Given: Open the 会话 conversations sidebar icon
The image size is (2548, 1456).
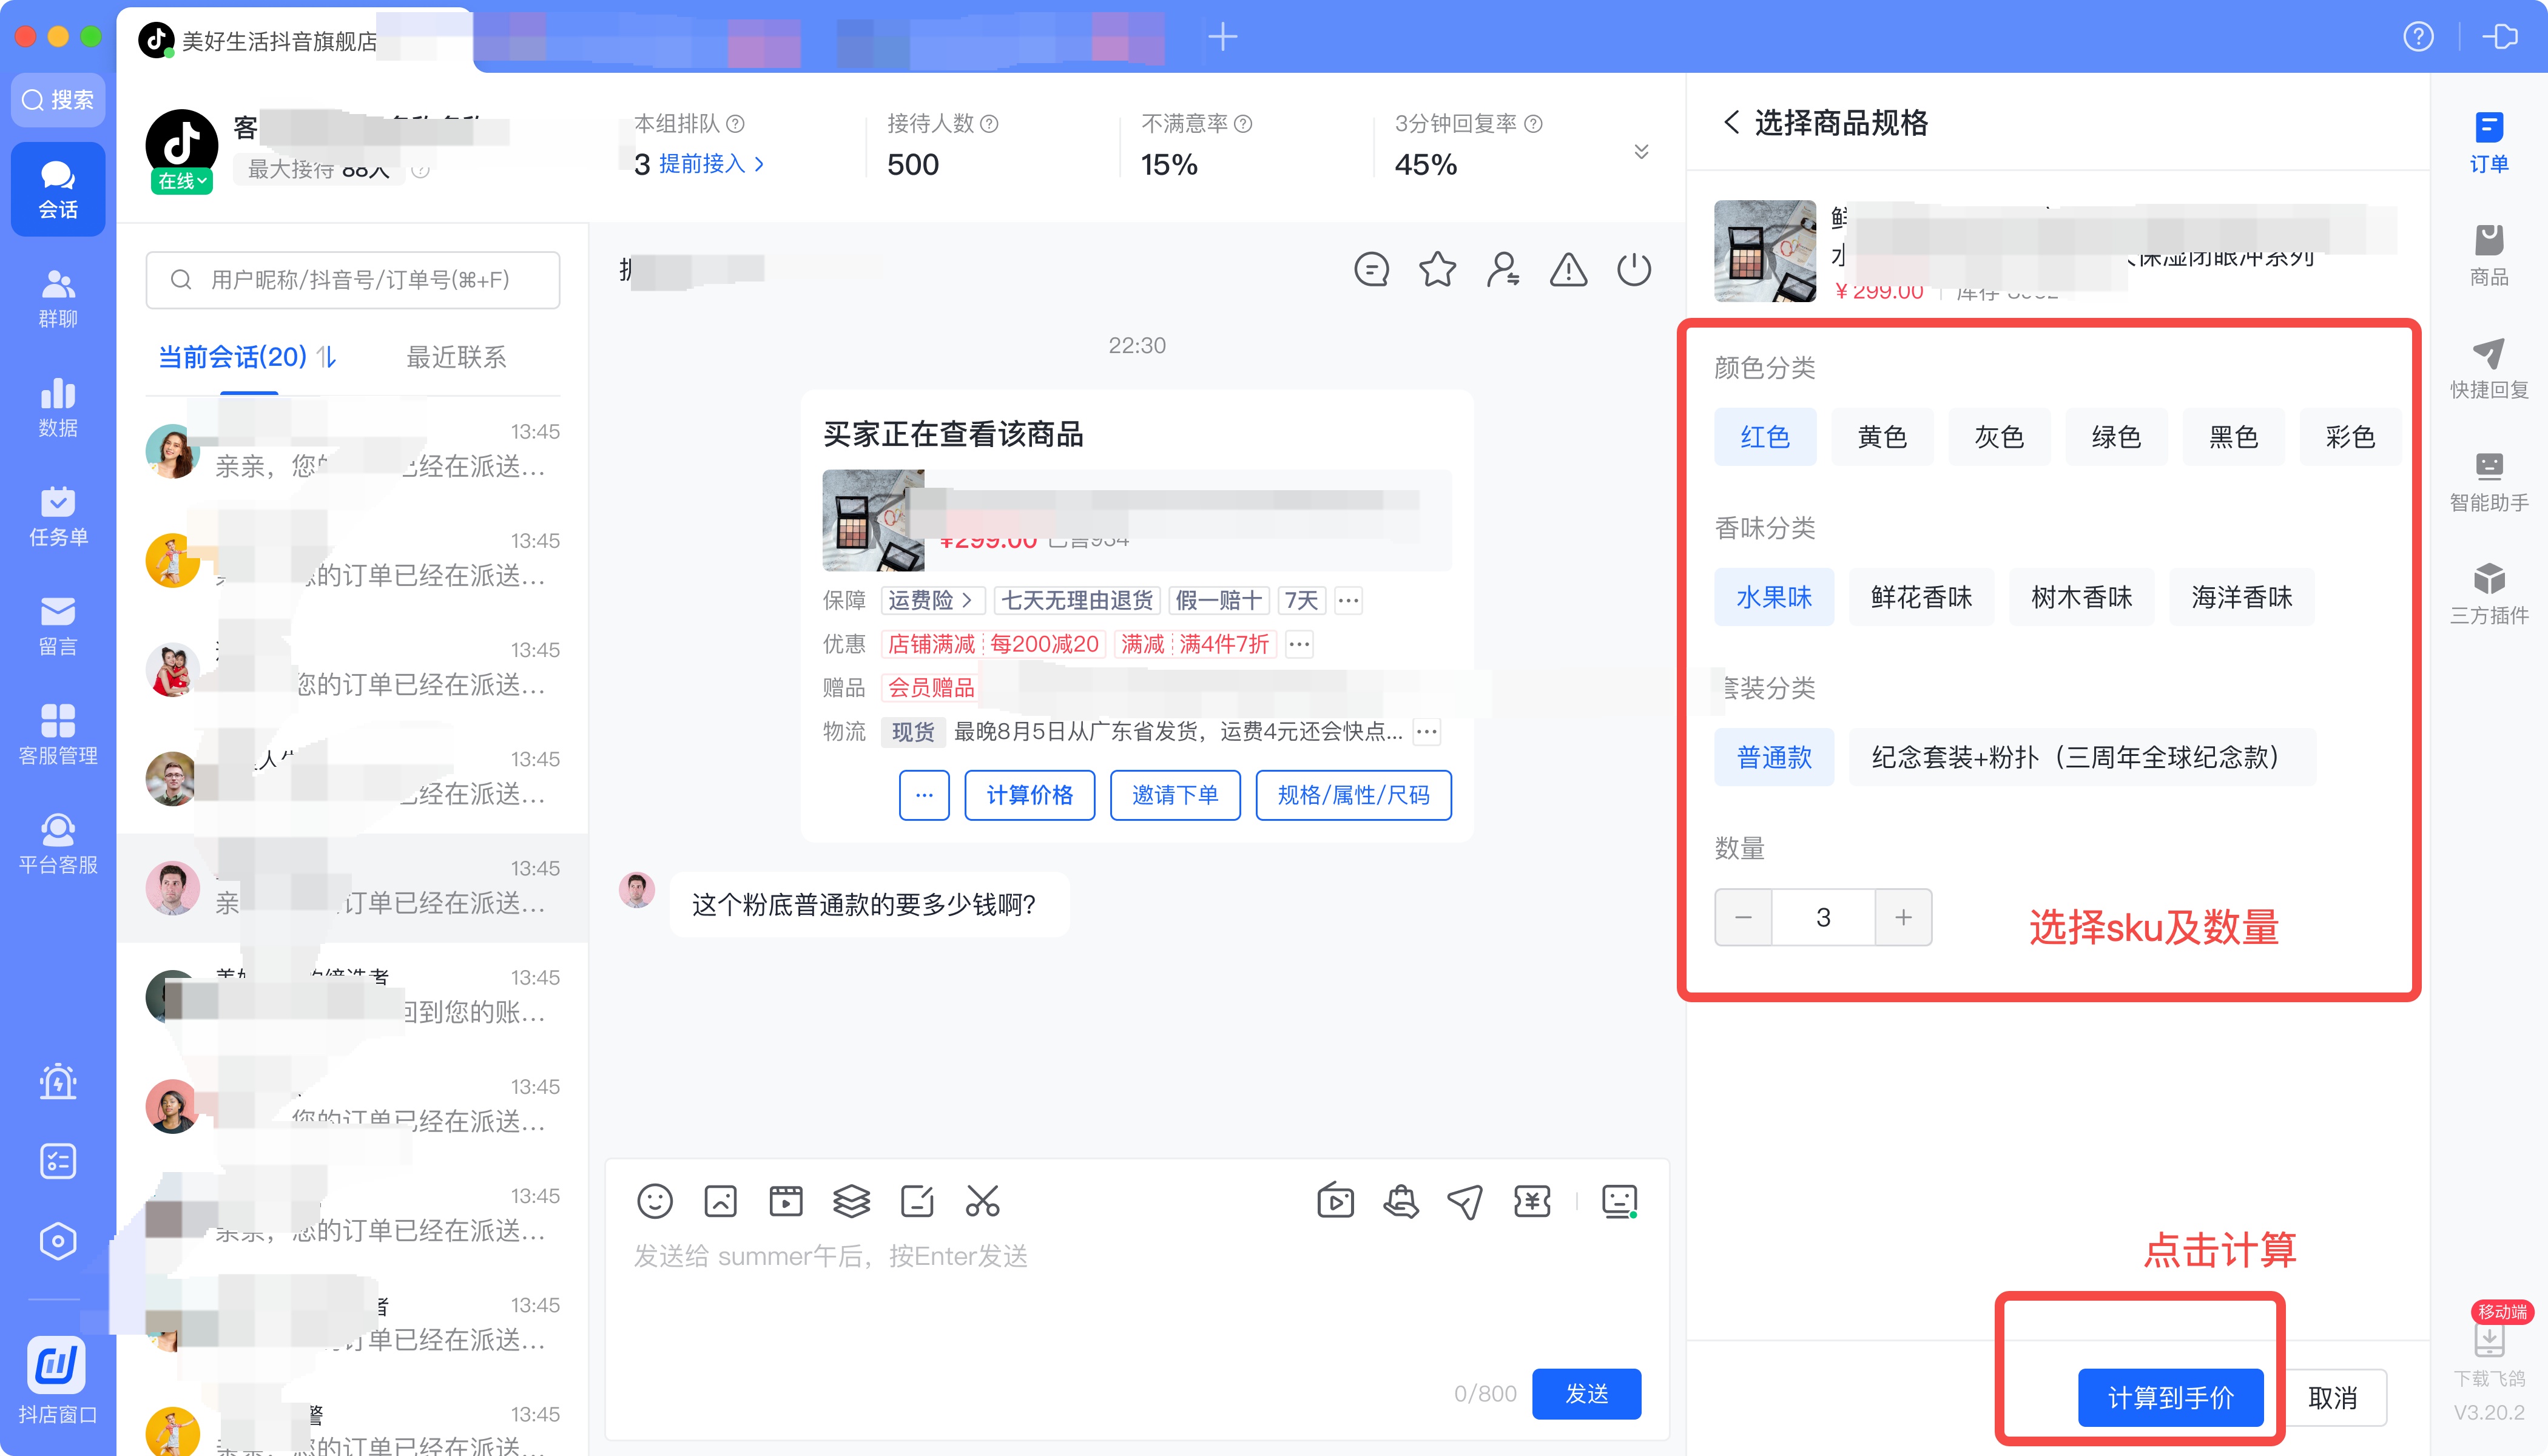Looking at the screenshot, I should 58,189.
